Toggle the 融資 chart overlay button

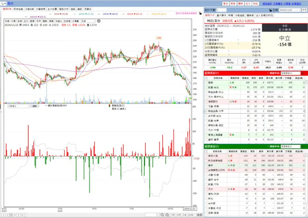[x=32, y=21]
